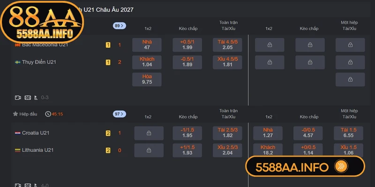Viewport: 375px width, 187px height.
Task: Open the pitch view icon for the Bắc Macedonia match
Action: (x=27, y=97)
